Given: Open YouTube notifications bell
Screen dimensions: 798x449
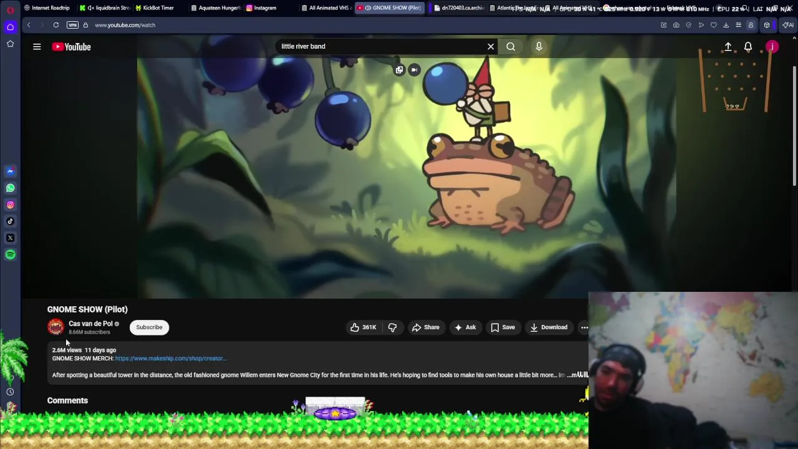Looking at the screenshot, I should click(748, 47).
